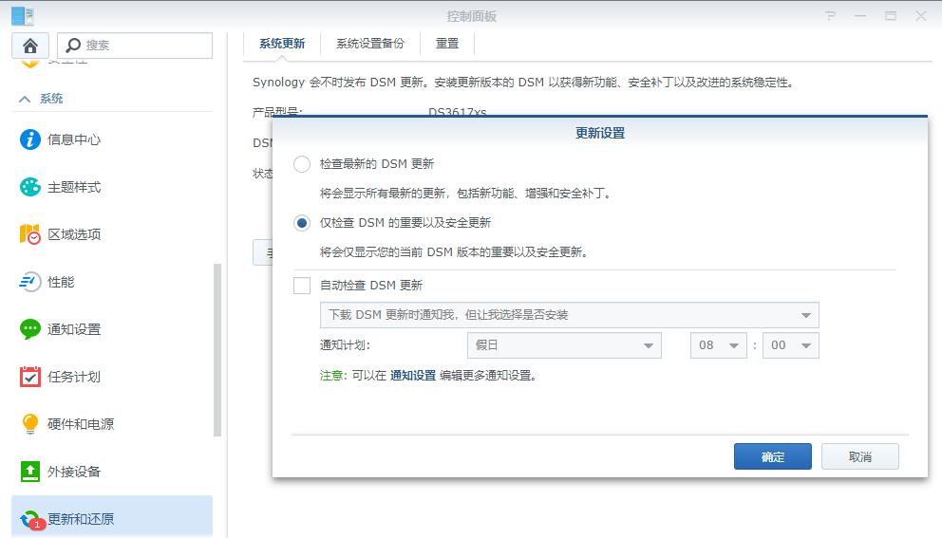Collapse the 系统 section chevron
Viewport: 942px width, 538px height.
pos(25,99)
